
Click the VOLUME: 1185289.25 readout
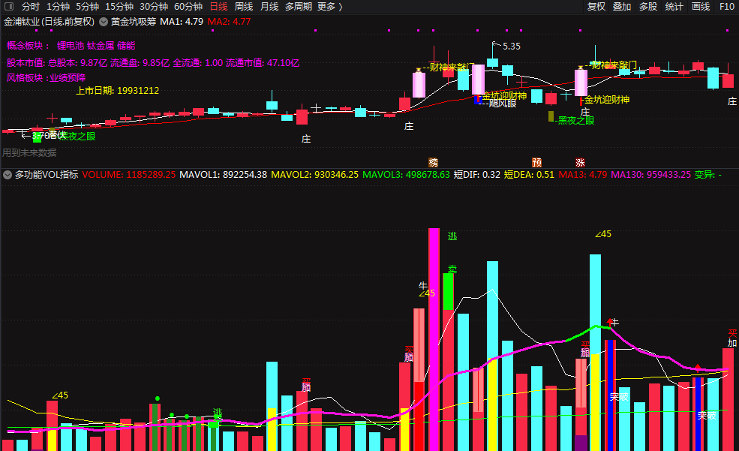tap(128, 175)
